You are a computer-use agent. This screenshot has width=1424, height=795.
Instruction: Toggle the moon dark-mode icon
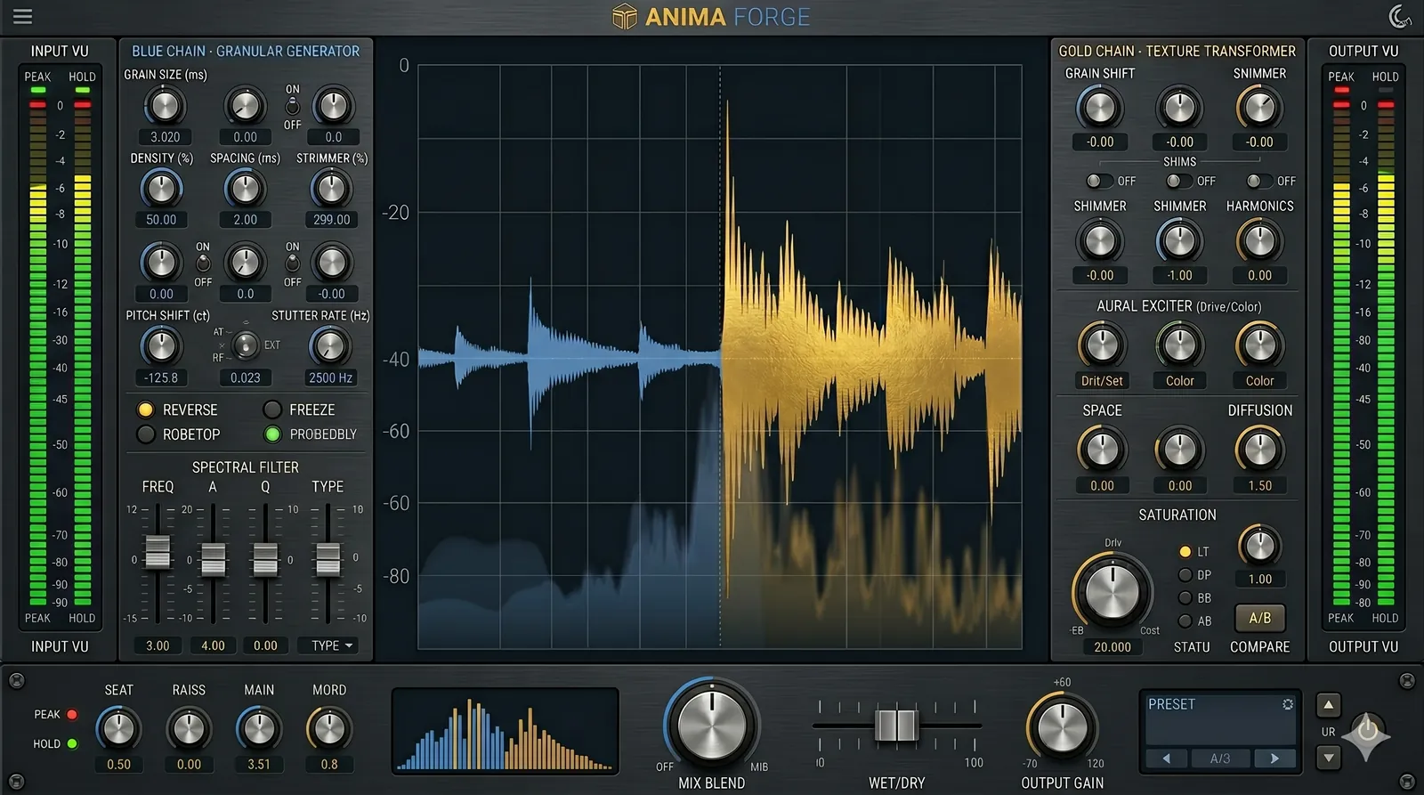tap(1400, 16)
